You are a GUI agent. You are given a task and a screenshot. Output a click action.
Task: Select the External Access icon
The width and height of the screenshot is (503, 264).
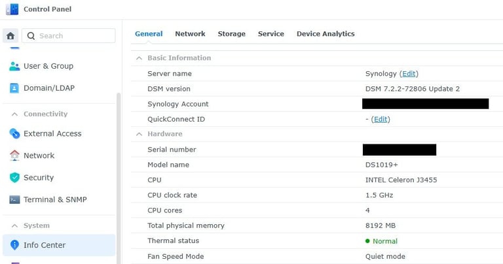[x=14, y=133]
